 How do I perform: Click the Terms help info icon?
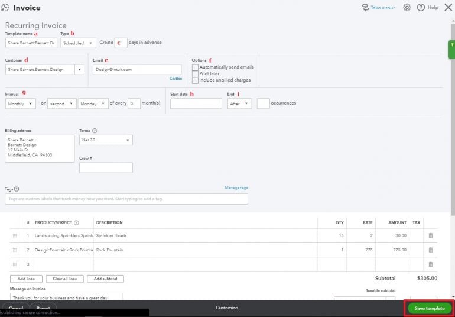[95, 131]
